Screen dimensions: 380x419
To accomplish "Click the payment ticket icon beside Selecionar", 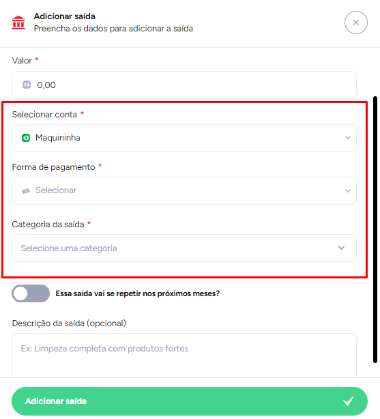I will point(26,191).
